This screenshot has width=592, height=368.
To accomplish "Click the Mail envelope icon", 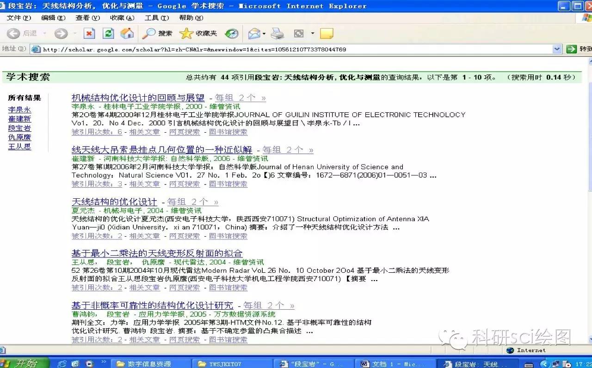I will pyautogui.click(x=254, y=33).
